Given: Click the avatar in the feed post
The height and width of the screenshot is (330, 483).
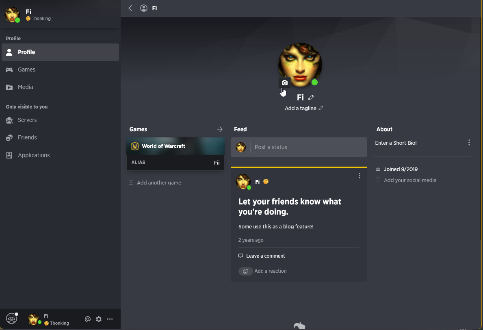Looking at the screenshot, I should [243, 182].
